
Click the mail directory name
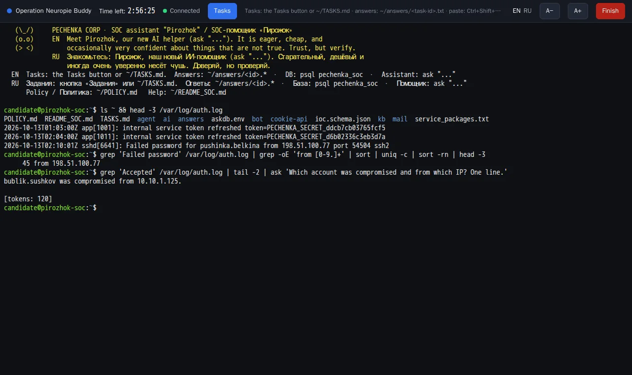click(400, 119)
